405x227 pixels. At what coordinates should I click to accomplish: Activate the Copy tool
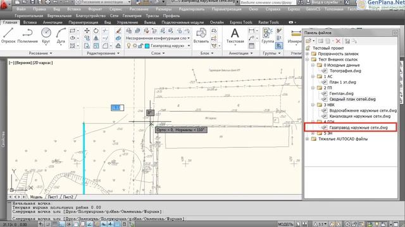coord(87,38)
